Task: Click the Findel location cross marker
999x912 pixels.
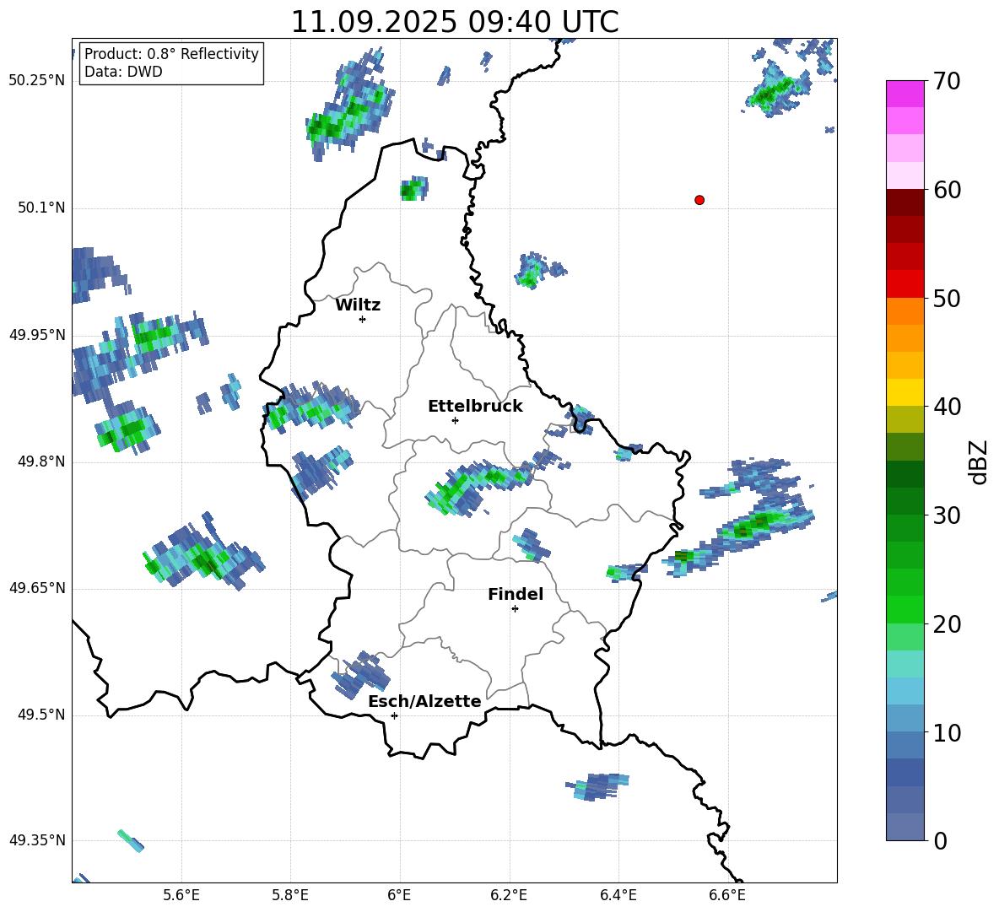Action: point(515,608)
